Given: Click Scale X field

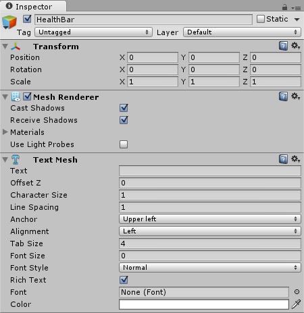Looking at the screenshot, I should tap(153, 82).
